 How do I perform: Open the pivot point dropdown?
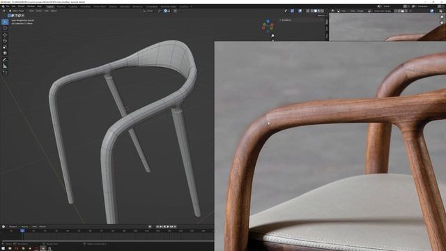pyautogui.click(x=160, y=11)
